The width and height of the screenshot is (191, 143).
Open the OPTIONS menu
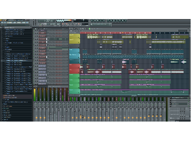pyautogui.click(x=19, y=23)
